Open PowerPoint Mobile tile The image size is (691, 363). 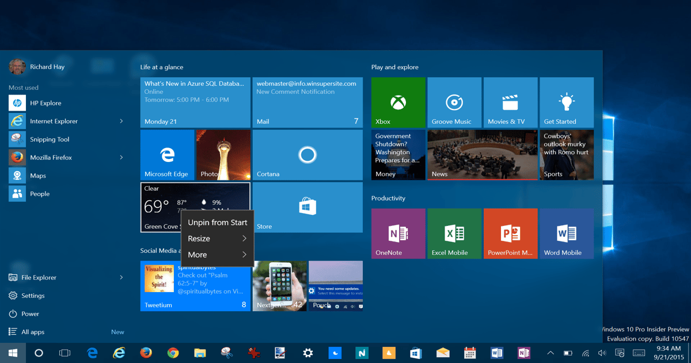pos(510,233)
